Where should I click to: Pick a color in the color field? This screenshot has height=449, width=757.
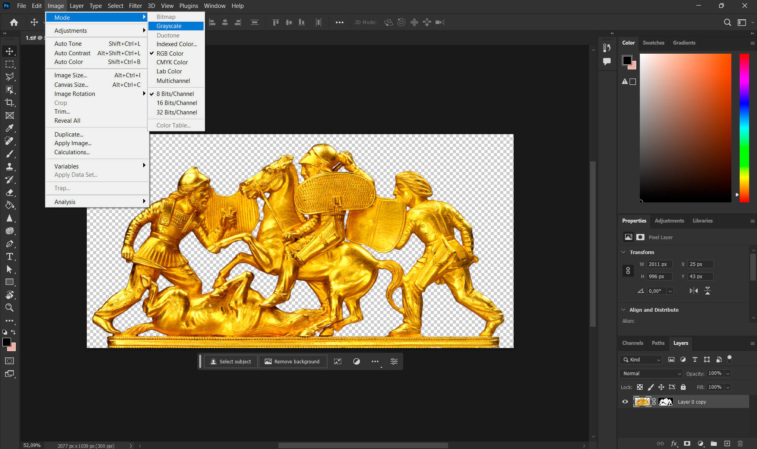click(x=685, y=128)
